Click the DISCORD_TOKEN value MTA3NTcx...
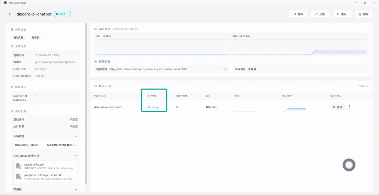Viewport: 379px width, 195px height. [61, 145]
